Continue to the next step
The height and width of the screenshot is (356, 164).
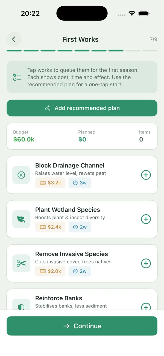(82, 326)
